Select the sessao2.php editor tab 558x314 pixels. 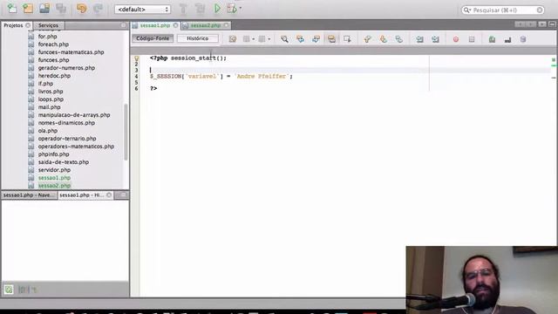click(x=206, y=25)
